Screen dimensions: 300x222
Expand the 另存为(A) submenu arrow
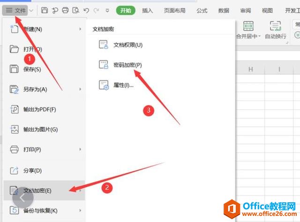coord(80,89)
